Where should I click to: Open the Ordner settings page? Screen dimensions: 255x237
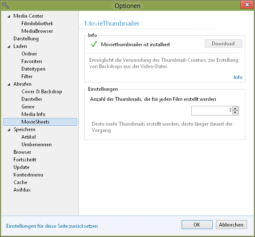[29, 54]
